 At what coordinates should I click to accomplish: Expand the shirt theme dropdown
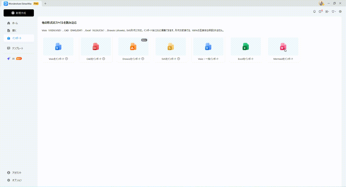coord(334,12)
